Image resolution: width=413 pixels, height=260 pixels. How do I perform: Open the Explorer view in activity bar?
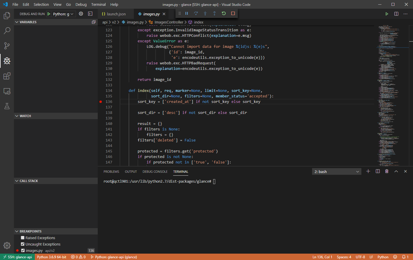point(7,15)
